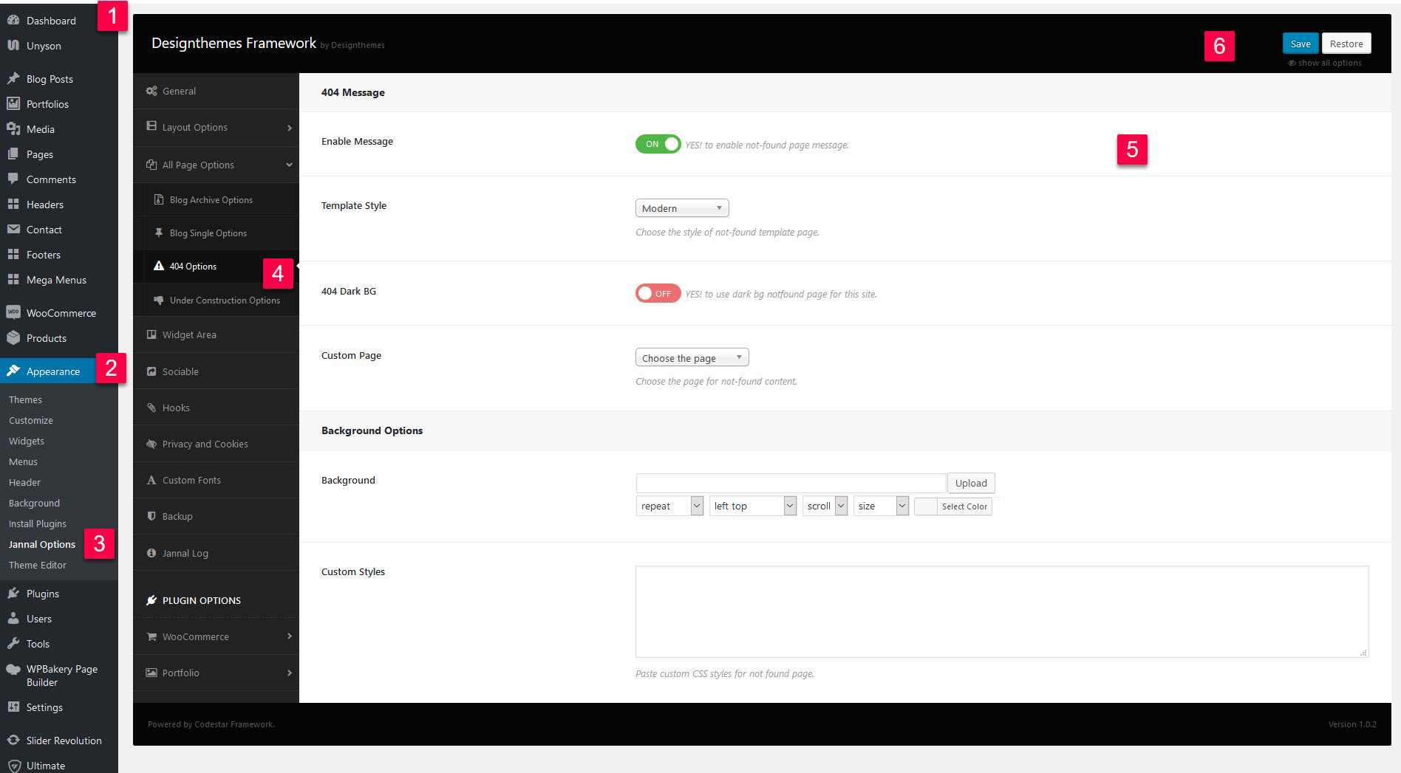Open the Hooks section
The image size is (1401, 773).
tap(216, 408)
